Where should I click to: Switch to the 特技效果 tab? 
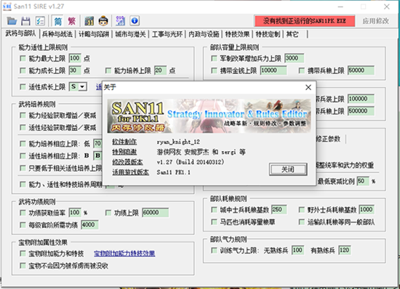(238, 34)
